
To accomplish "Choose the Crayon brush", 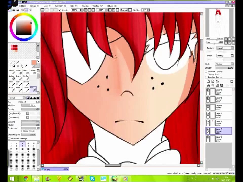I will pos(26,89).
